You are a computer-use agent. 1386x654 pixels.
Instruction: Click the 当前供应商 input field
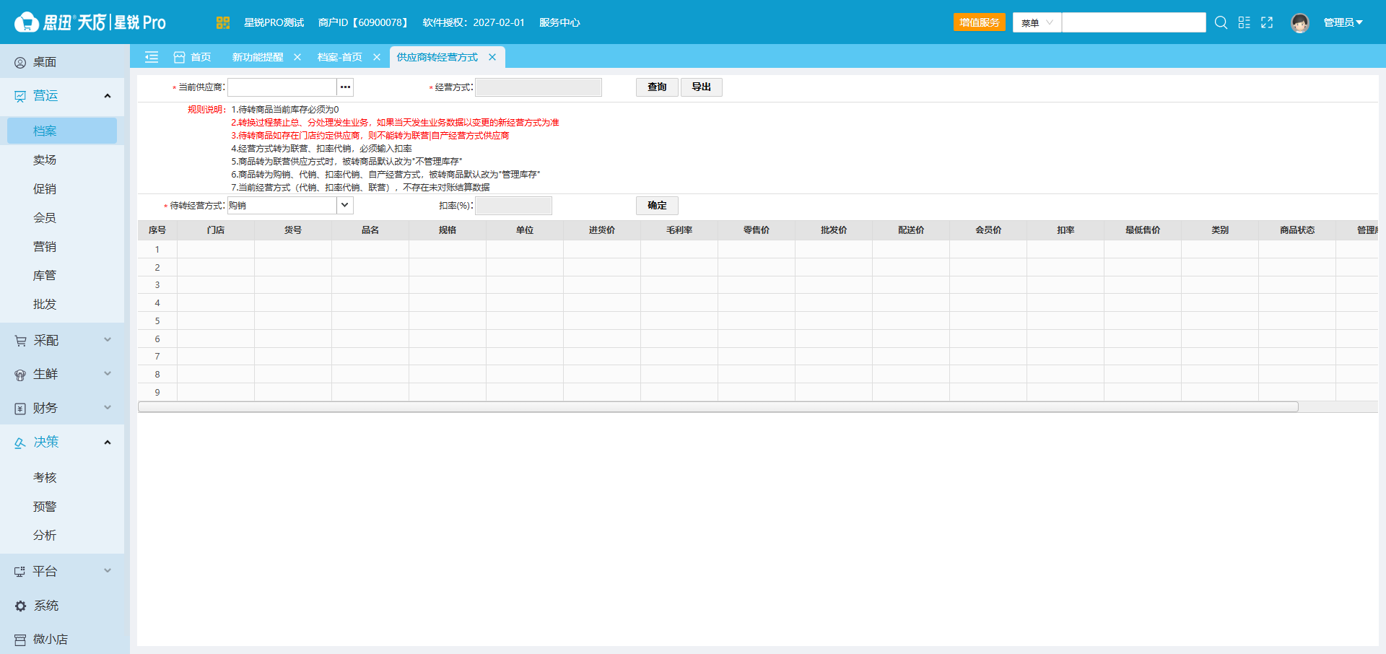[282, 87]
